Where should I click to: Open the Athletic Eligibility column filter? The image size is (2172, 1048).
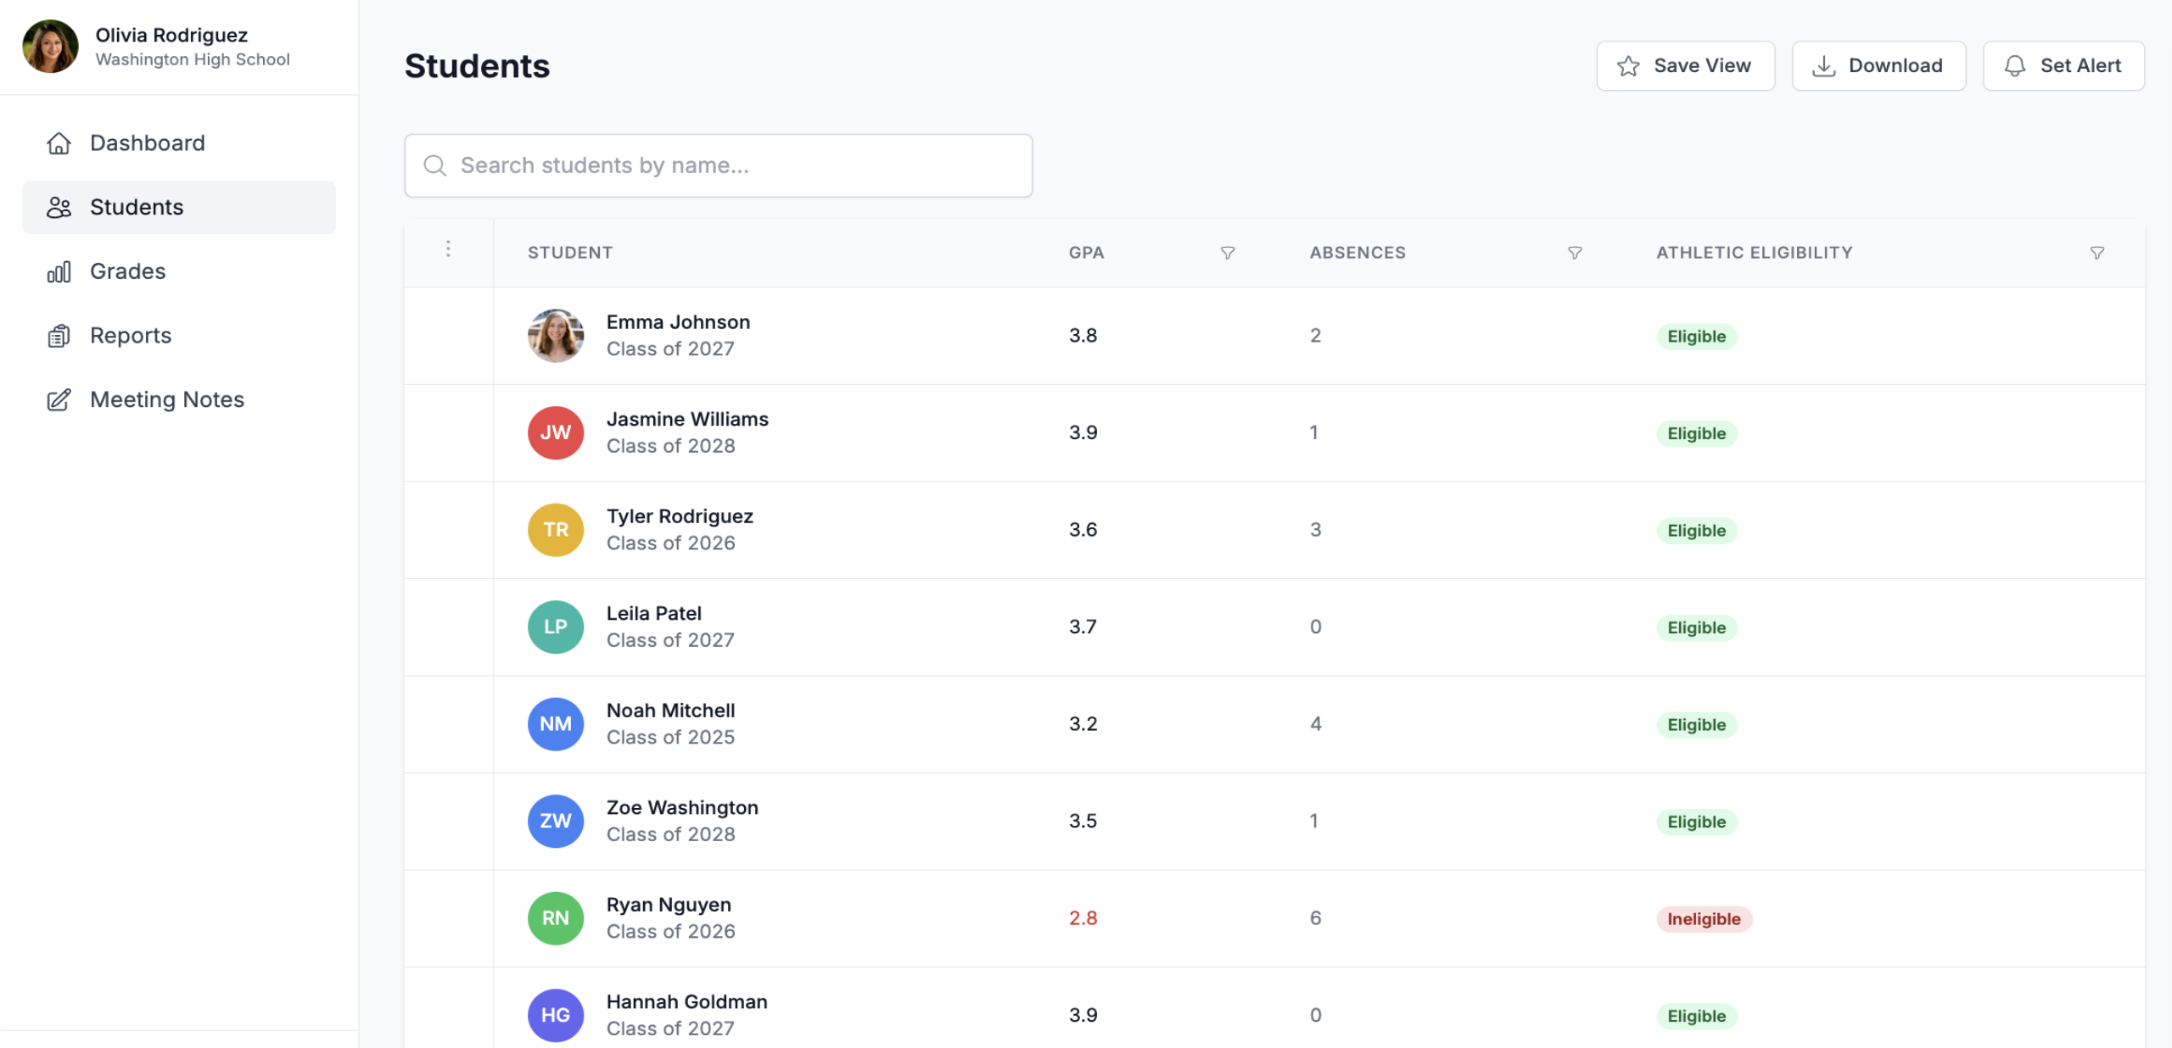[x=2096, y=253]
